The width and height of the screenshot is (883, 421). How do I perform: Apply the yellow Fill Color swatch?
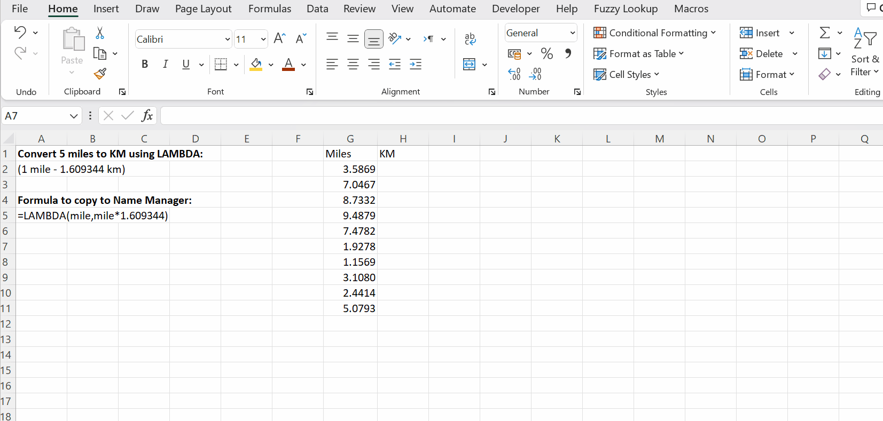[256, 65]
